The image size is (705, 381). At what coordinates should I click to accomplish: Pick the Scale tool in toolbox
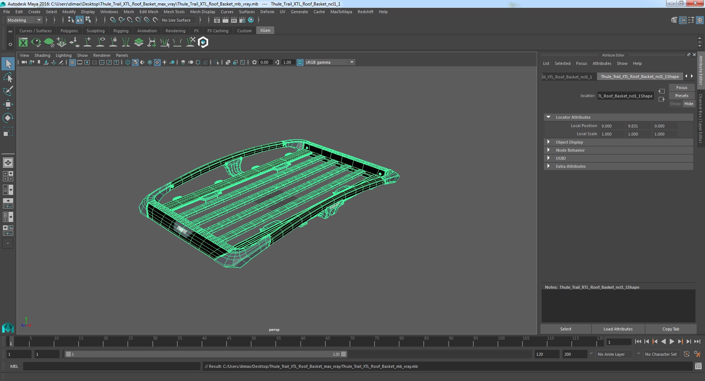(8, 131)
